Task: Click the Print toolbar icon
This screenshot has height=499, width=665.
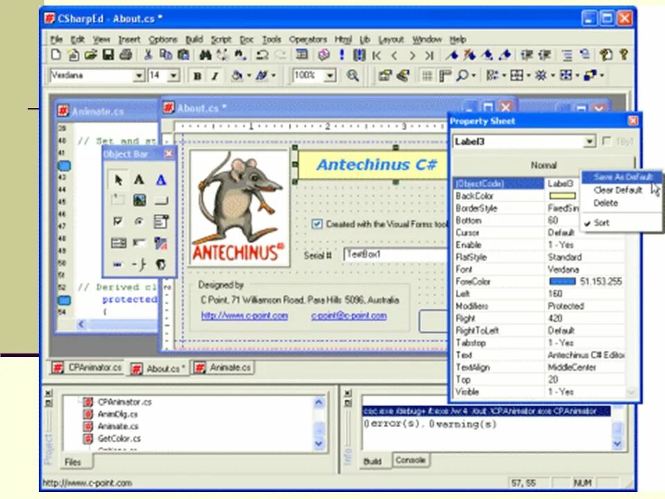Action: [125, 55]
